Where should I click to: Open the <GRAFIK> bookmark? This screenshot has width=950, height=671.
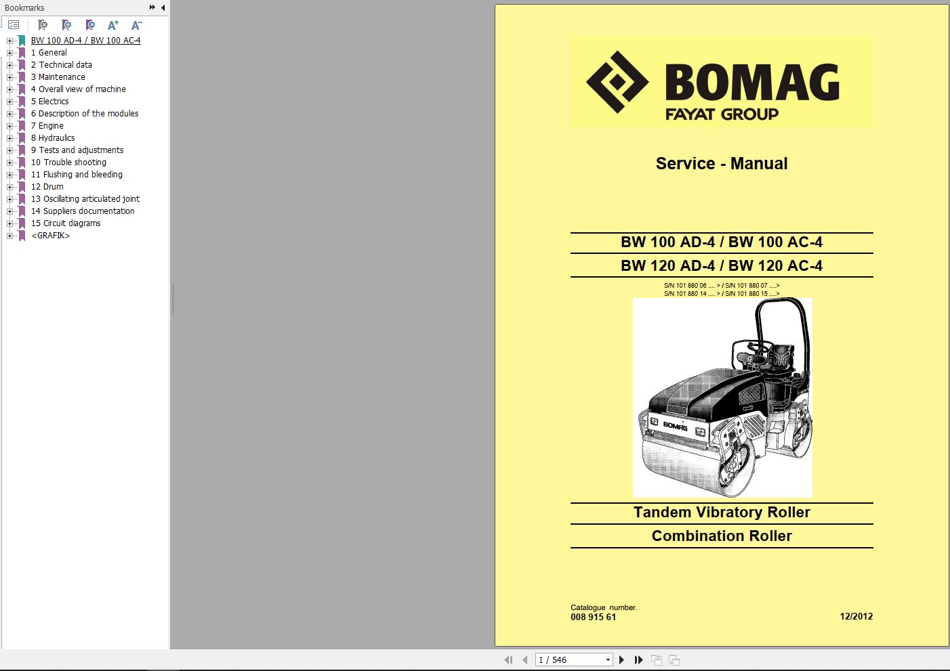click(x=50, y=236)
